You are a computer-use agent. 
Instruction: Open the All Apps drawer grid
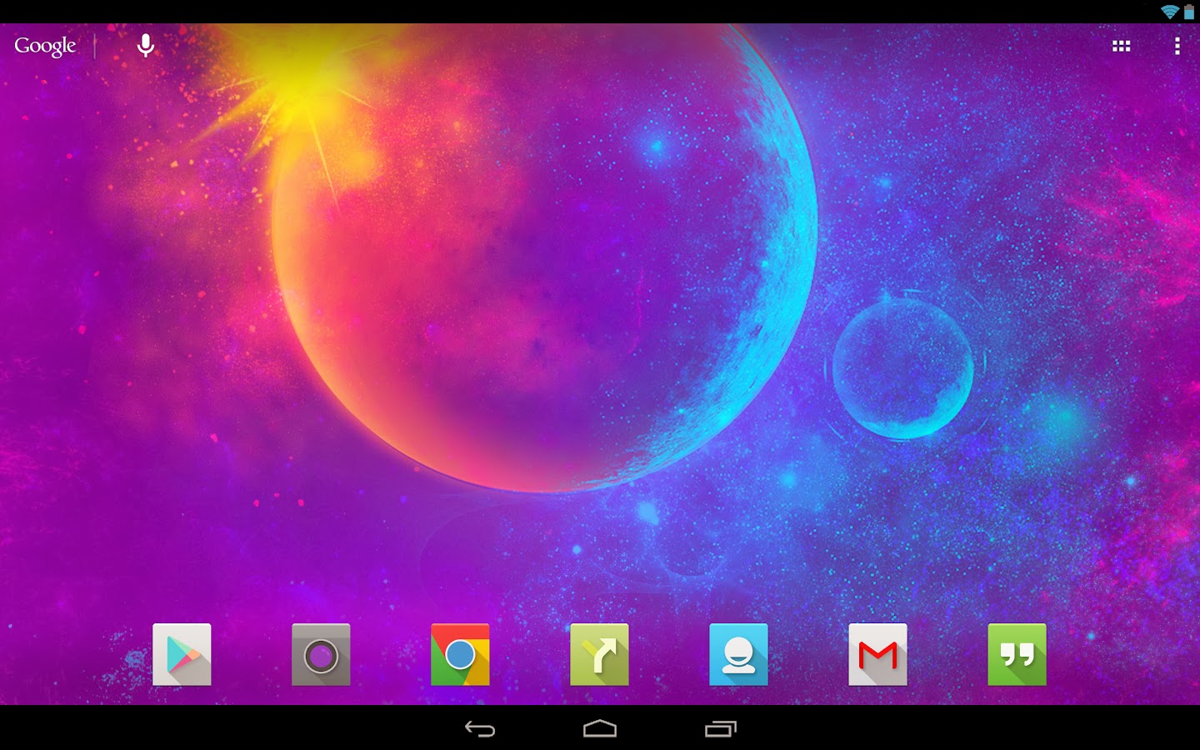[x=1122, y=46]
